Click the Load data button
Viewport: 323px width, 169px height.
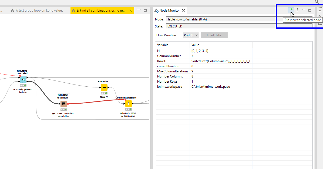[x=214, y=35]
